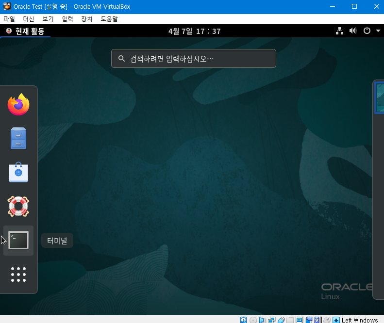
Task: Click the VirtualBox network adapters status icon
Action: [x=271, y=320]
